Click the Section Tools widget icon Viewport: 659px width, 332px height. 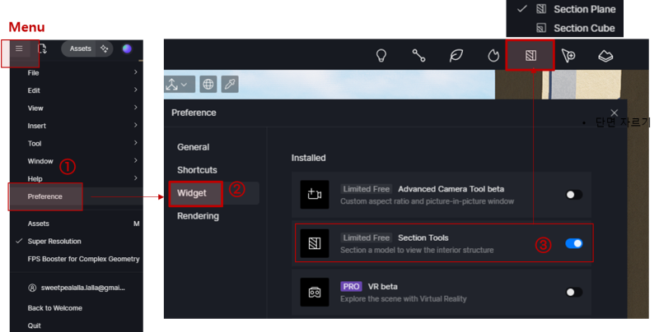(315, 243)
